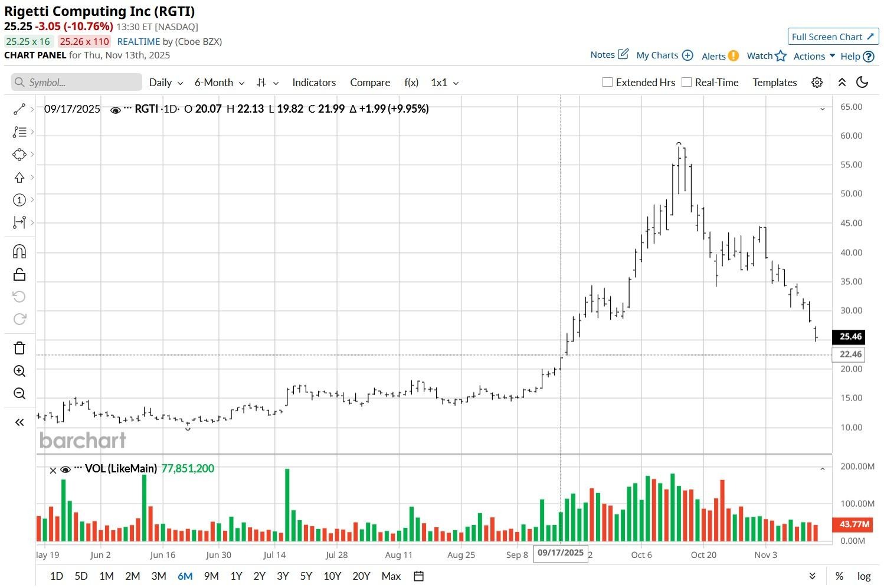Viewport: 884px width, 588px height.
Task: Select the 2M range button
Action: click(x=133, y=576)
